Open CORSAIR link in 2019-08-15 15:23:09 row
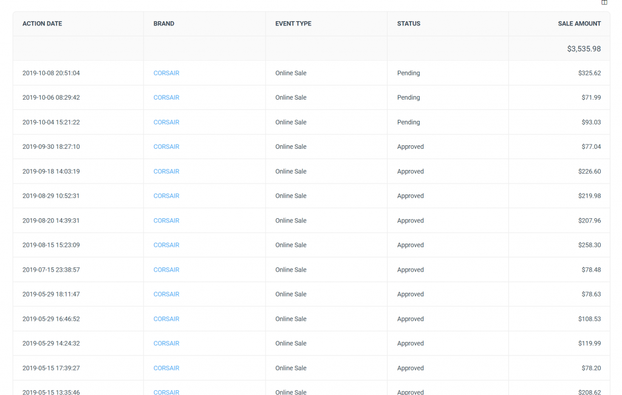 (166, 246)
